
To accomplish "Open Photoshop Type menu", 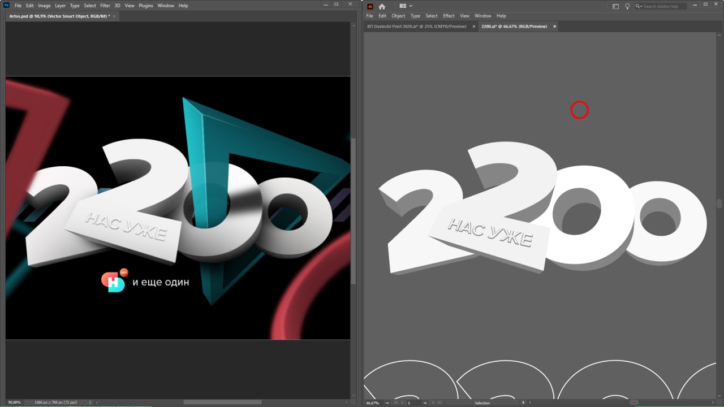I will [75, 6].
